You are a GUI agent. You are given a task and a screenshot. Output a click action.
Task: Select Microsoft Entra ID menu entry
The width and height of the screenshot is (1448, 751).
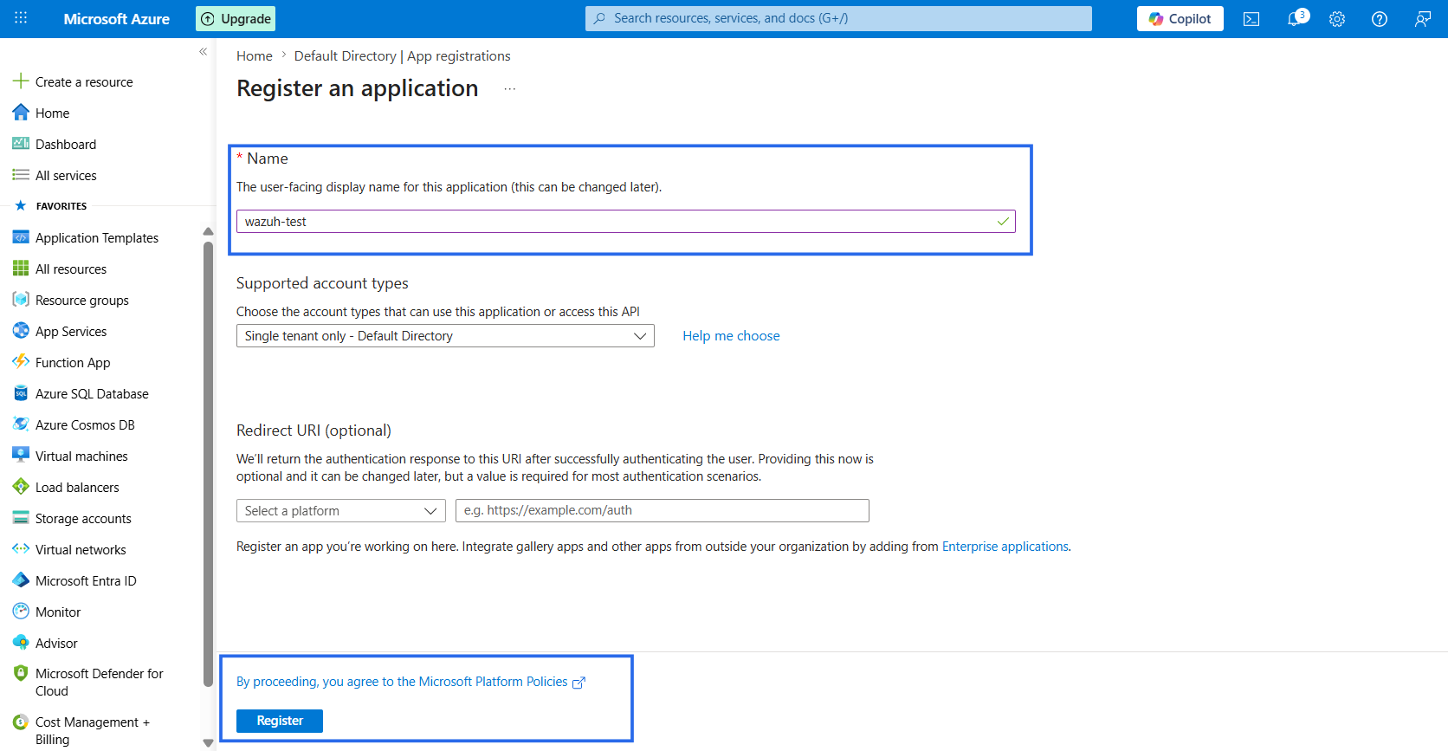coord(86,581)
